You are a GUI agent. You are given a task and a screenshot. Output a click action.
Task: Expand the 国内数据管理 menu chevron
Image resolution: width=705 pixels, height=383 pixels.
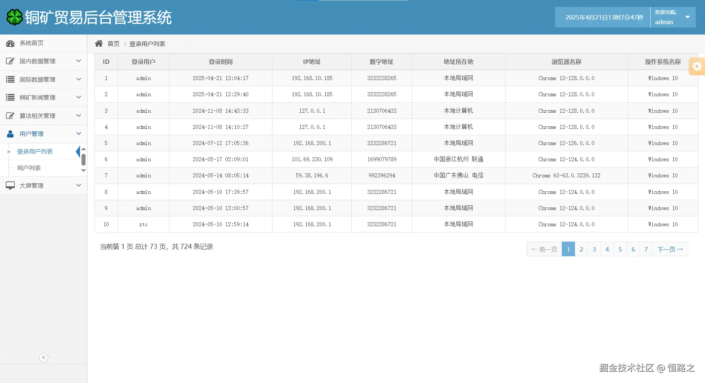(x=79, y=61)
